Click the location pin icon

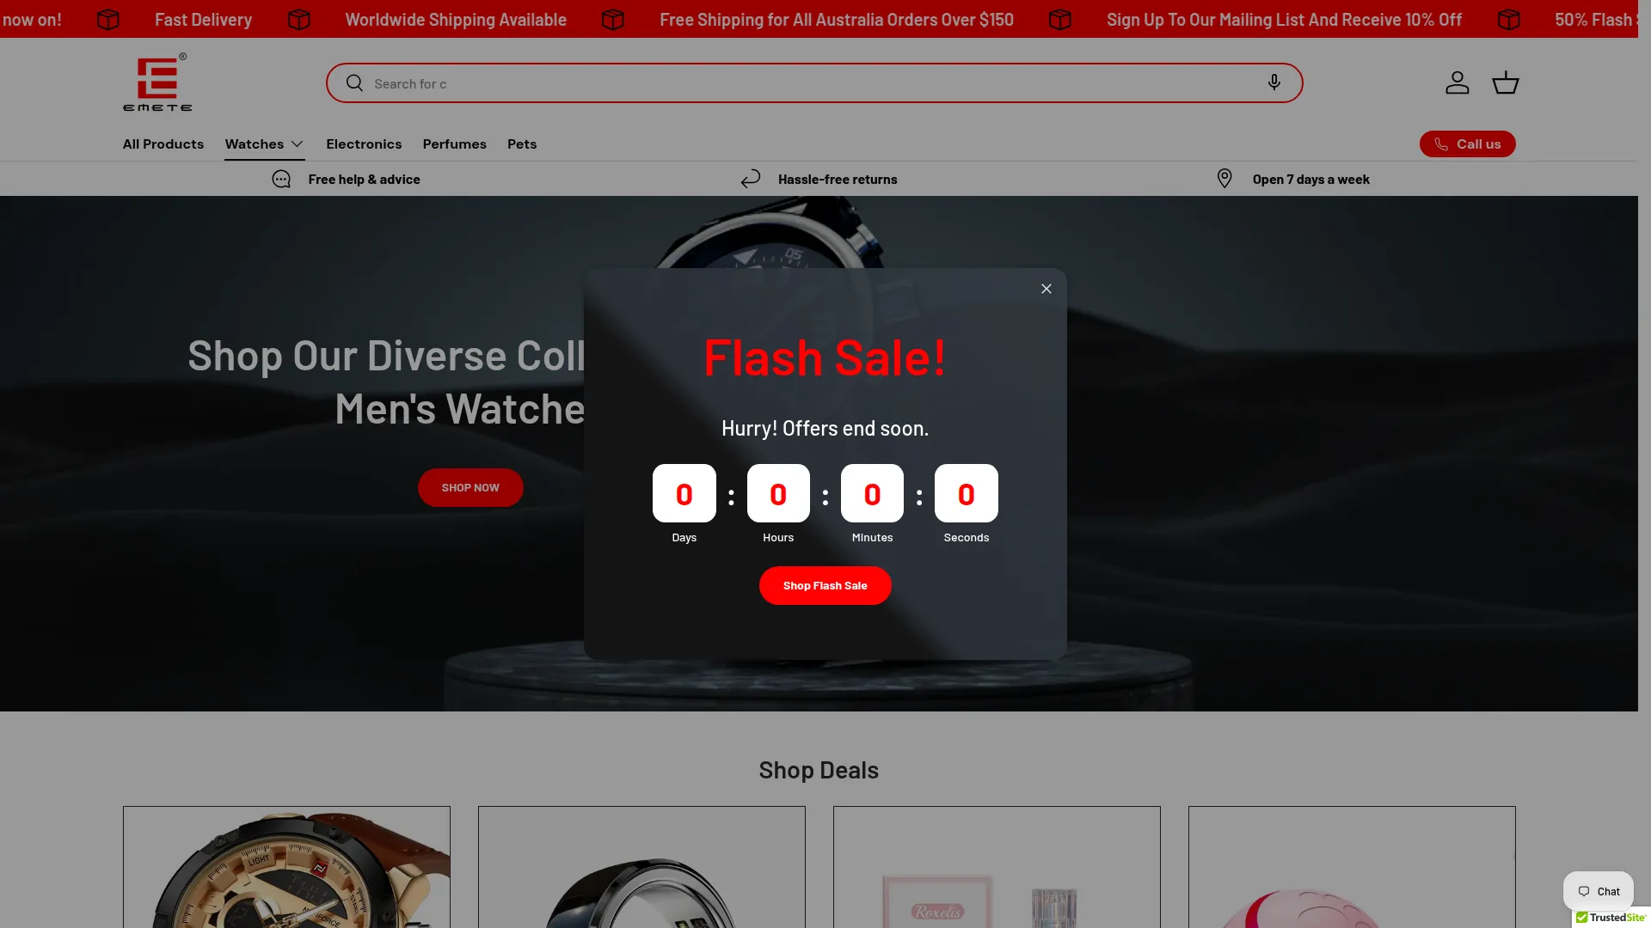pos(1224,179)
